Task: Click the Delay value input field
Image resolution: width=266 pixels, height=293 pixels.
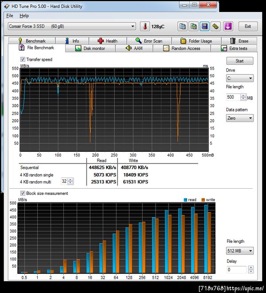Action: click(x=237, y=269)
